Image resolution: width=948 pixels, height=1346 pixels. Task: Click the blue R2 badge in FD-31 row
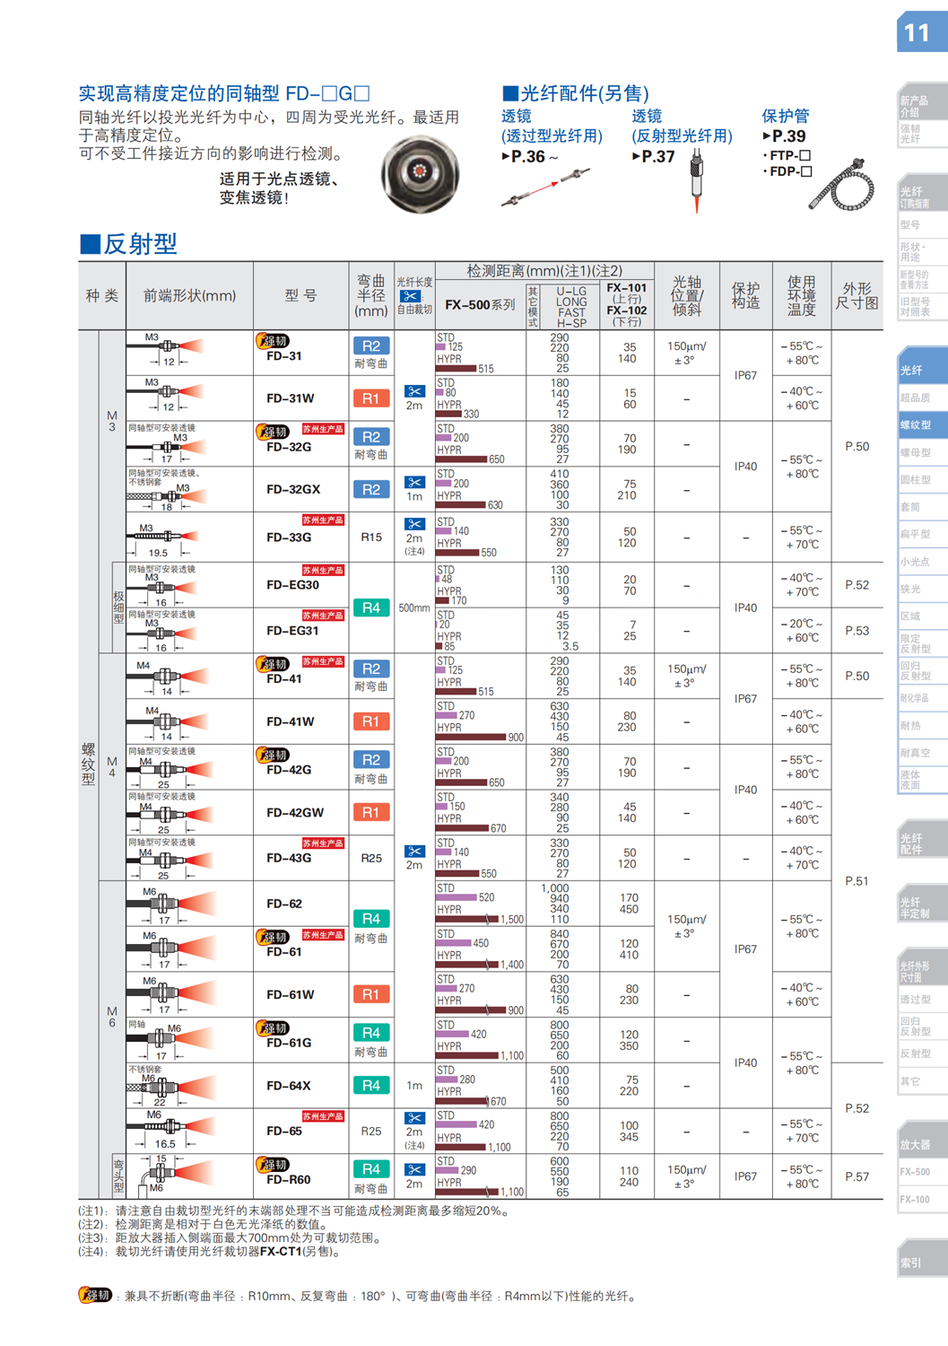[x=371, y=345]
